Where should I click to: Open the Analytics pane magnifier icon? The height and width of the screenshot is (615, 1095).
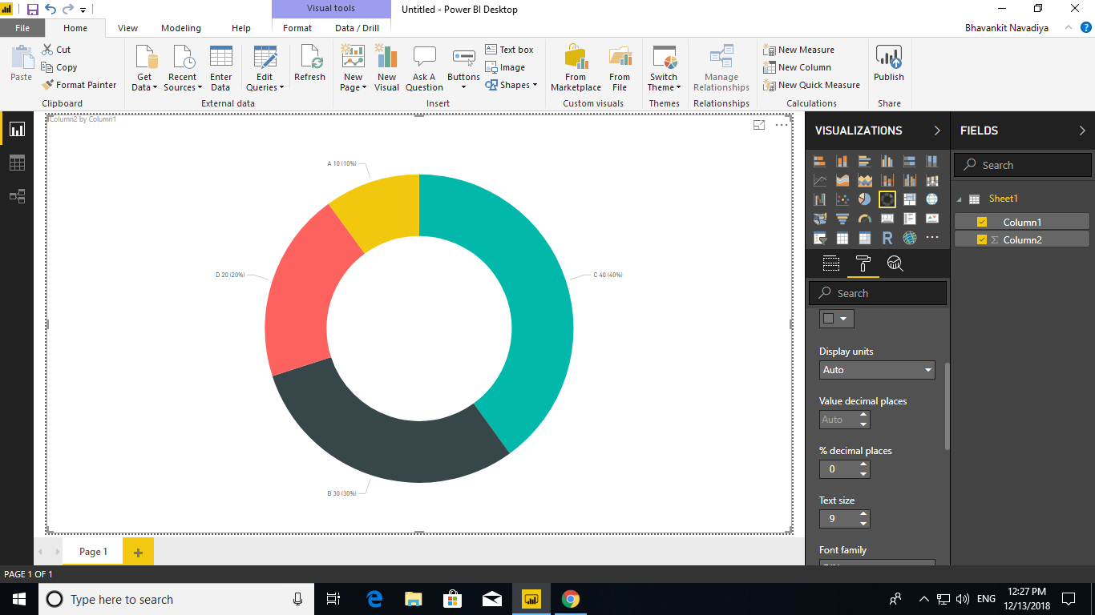point(895,263)
